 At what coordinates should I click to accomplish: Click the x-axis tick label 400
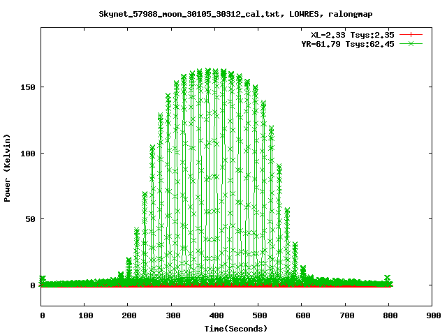pos(216,315)
